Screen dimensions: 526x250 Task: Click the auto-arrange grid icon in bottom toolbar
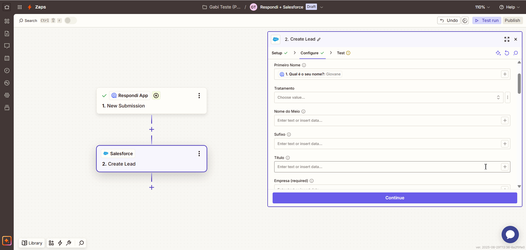pyautogui.click(x=51, y=243)
